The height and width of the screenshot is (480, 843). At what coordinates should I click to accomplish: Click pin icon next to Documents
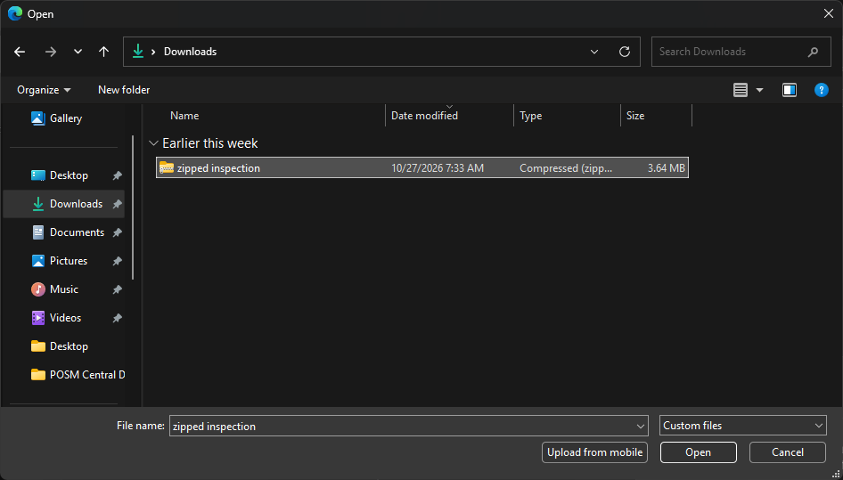(x=117, y=232)
